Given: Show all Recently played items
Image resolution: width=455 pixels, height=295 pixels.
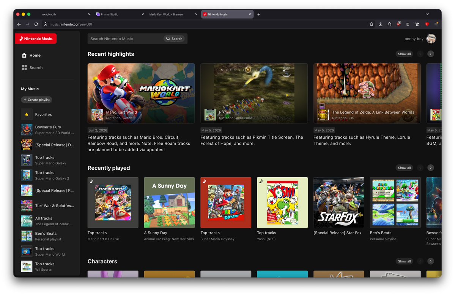Looking at the screenshot, I should (404, 168).
